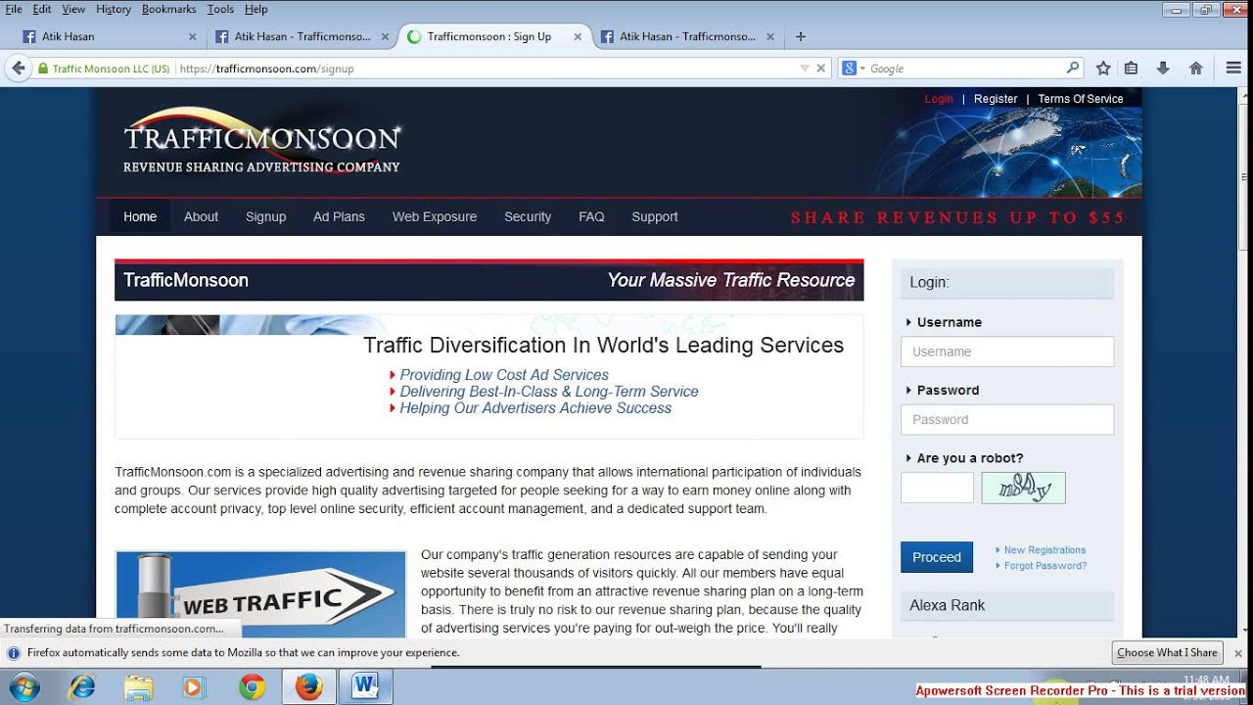Click the Choose What I Share button
1253x705 pixels.
coord(1167,653)
